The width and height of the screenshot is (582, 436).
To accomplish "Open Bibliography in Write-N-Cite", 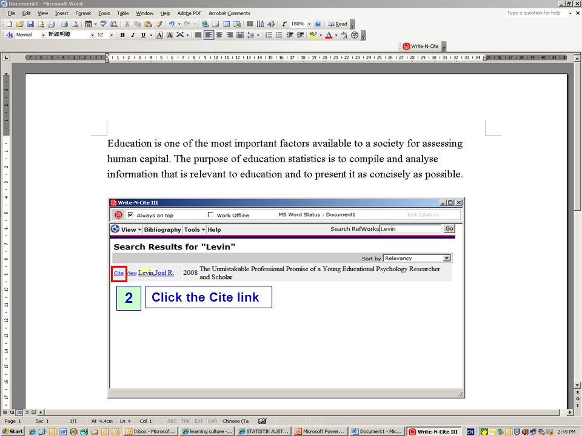I will pyautogui.click(x=162, y=230).
